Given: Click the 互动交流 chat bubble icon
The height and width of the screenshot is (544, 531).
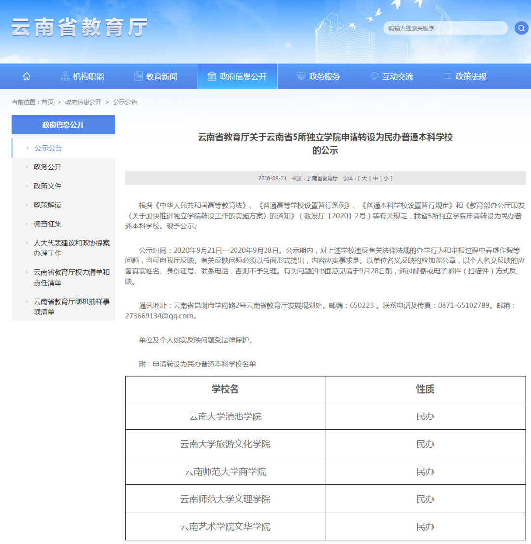Looking at the screenshot, I should (375, 76).
